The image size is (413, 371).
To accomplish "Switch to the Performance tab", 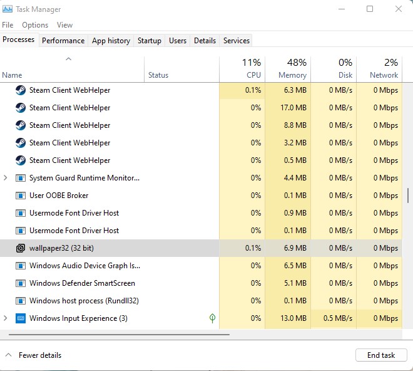I will click(63, 41).
